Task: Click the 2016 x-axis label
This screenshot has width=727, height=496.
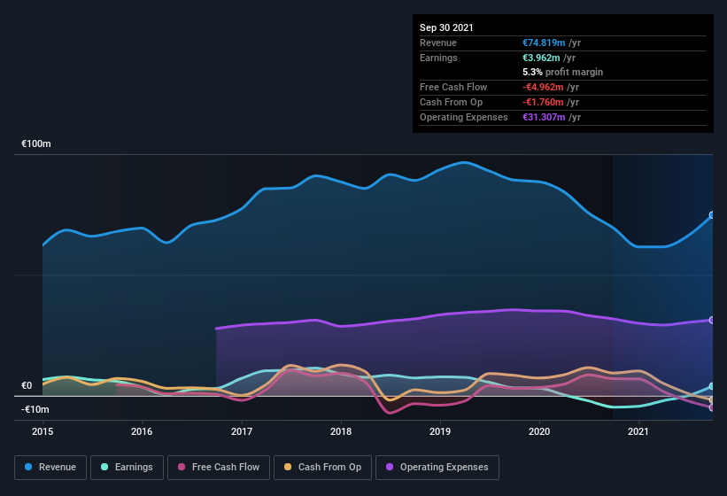Action: [142, 431]
